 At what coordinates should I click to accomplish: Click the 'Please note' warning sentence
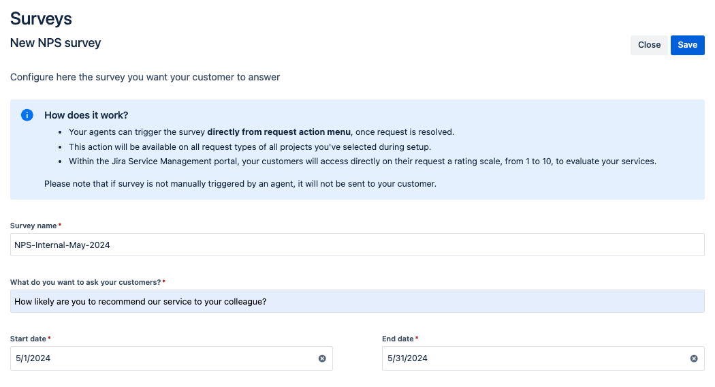[x=240, y=184]
